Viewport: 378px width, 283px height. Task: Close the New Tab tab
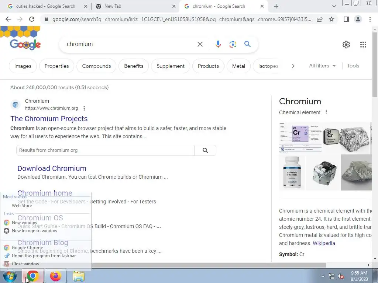point(174,7)
